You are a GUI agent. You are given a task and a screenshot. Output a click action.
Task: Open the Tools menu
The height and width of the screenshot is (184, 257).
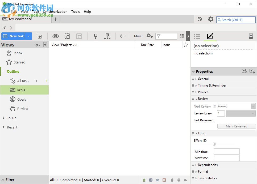75,11
